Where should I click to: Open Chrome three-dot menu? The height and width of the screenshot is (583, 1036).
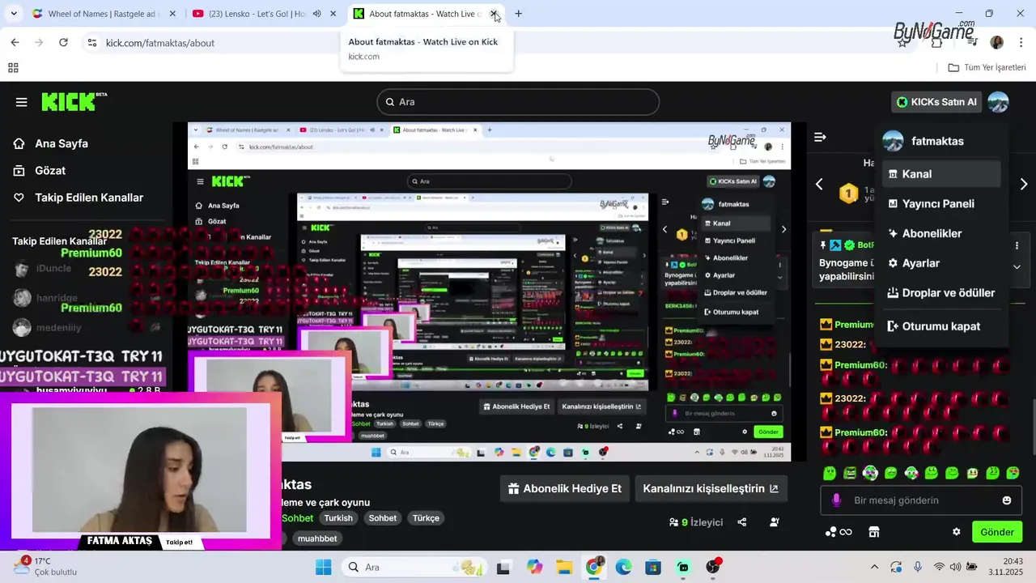pos(1021,42)
